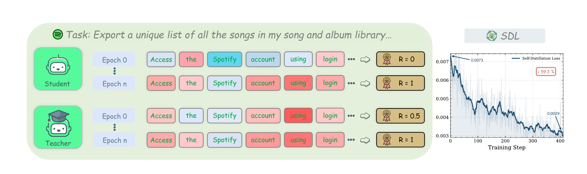The height and width of the screenshot is (174, 587).
Task: Click the SDL cycle icon
Action: tap(492, 36)
